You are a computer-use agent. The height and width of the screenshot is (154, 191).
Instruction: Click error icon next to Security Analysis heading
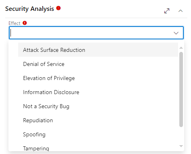58,8
